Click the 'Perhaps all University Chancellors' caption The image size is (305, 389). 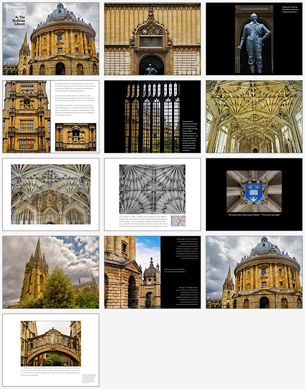pos(290,10)
